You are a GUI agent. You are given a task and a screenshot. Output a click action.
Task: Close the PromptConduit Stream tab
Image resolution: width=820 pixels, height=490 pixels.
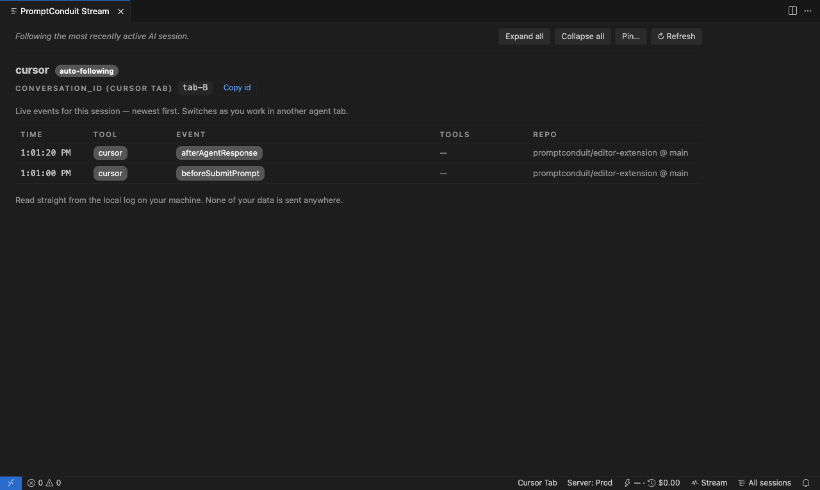pyautogui.click(x=120, y=12)
